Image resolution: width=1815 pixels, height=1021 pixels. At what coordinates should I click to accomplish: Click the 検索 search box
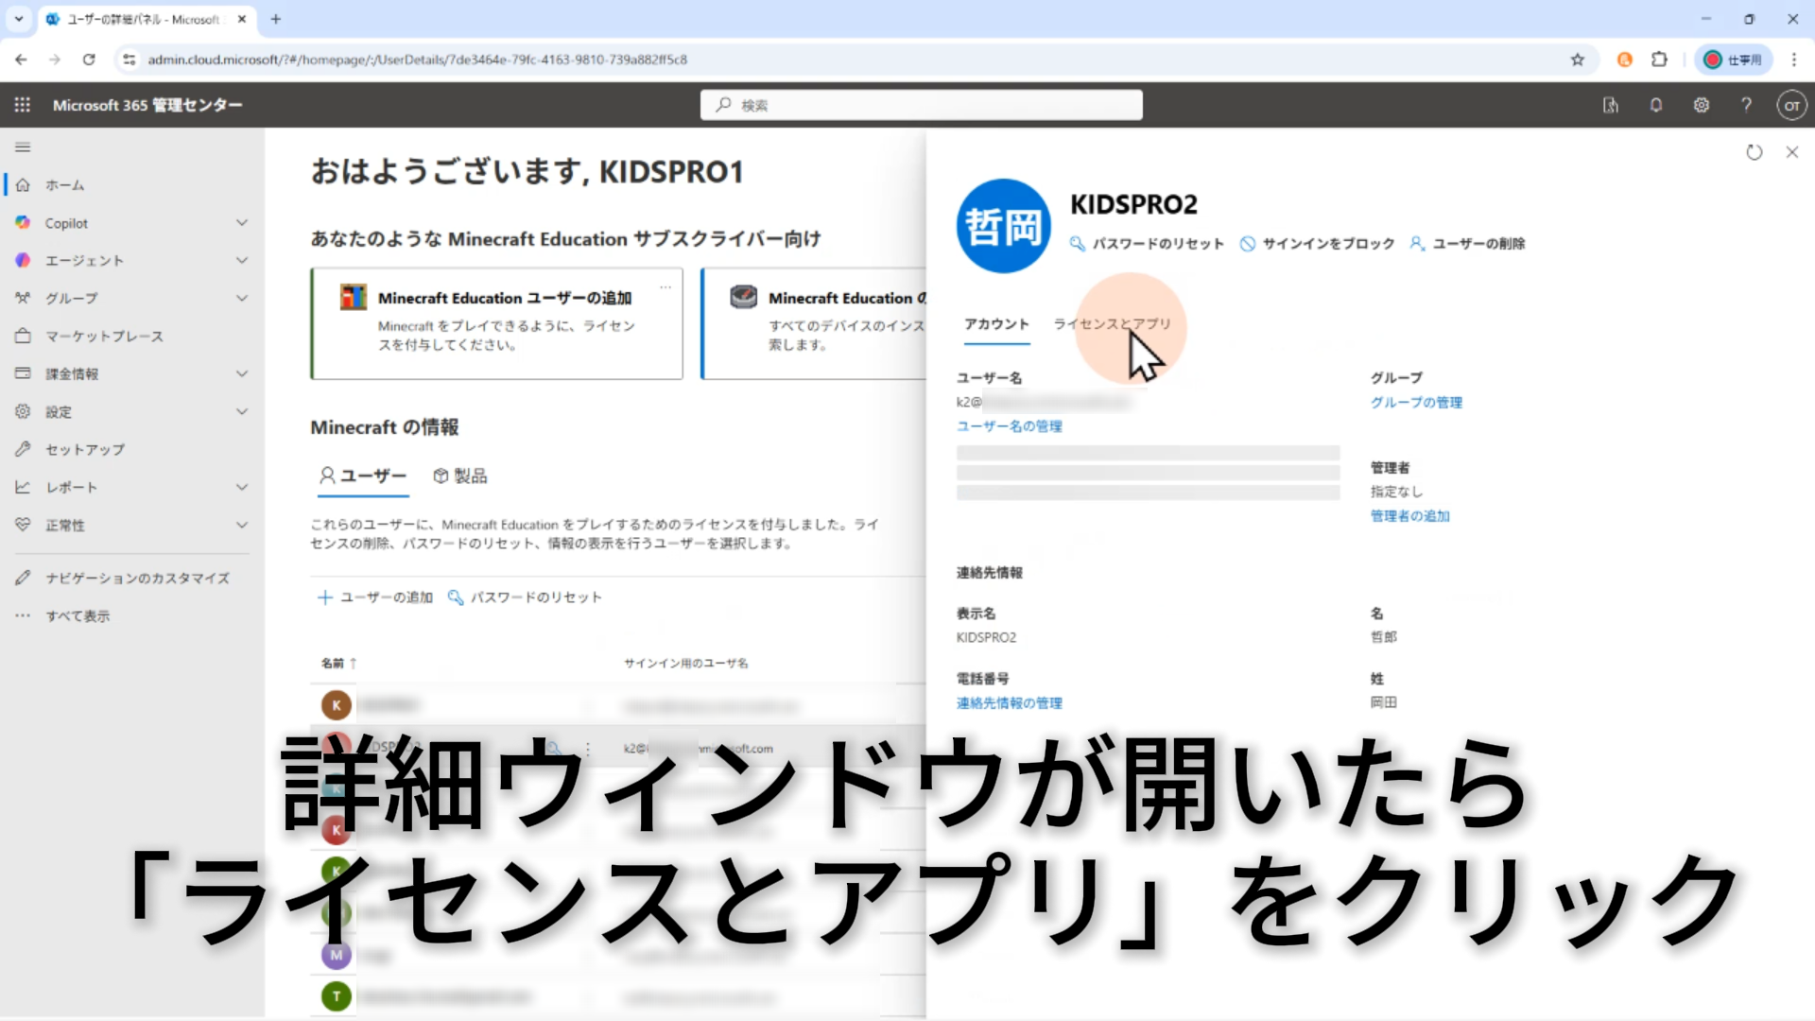(922, 105)
